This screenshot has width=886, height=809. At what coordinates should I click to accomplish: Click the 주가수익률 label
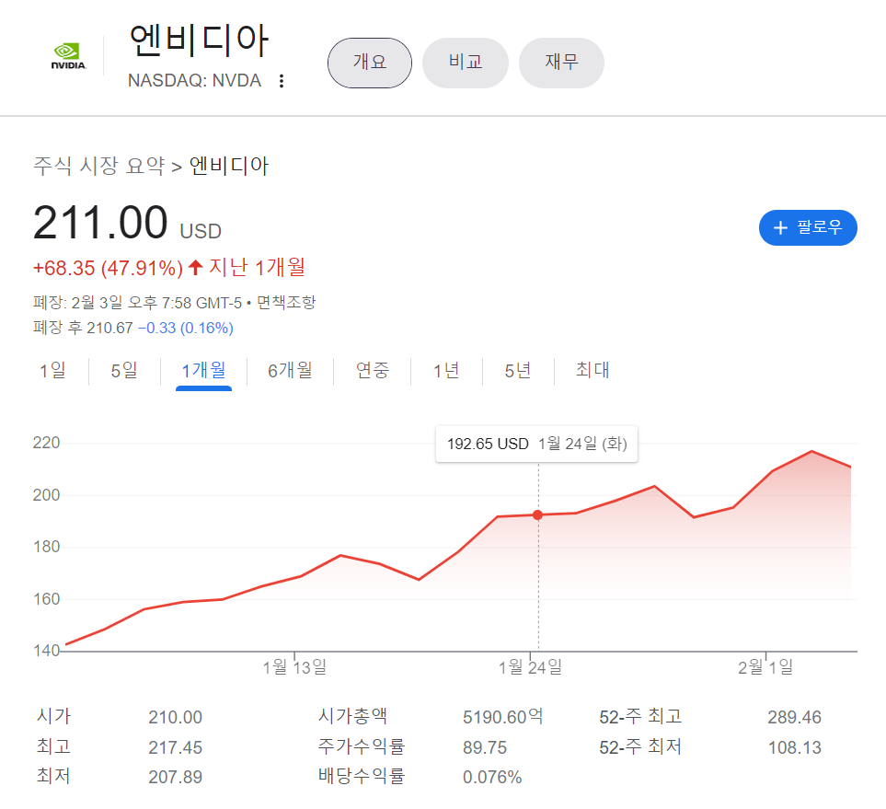click(x=362, y=746)
